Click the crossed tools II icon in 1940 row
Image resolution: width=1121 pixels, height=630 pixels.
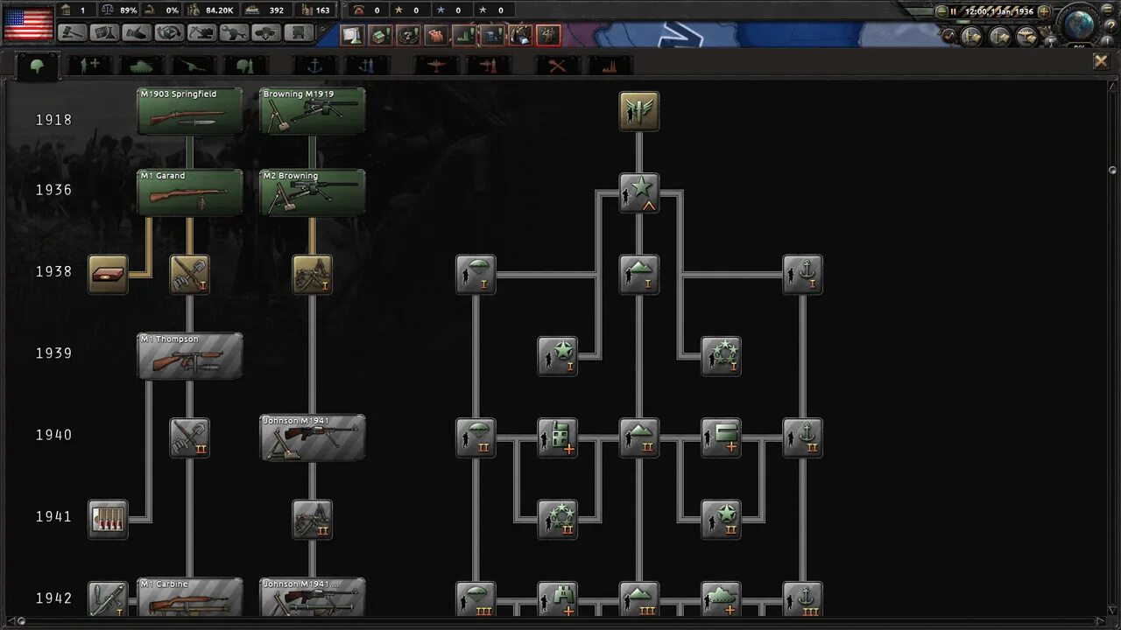[189, 437]
